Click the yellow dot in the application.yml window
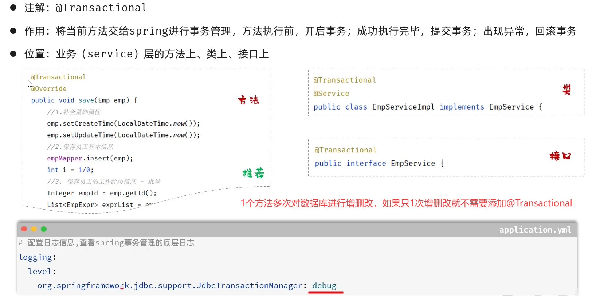Image resolution: width=596 pixels, height=302 pixels. pos(34,229)
